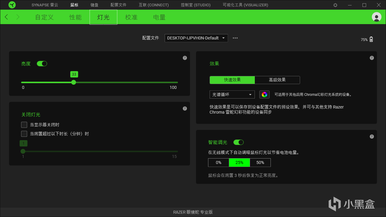Open the 配置文件 top menu

(119, 5)
